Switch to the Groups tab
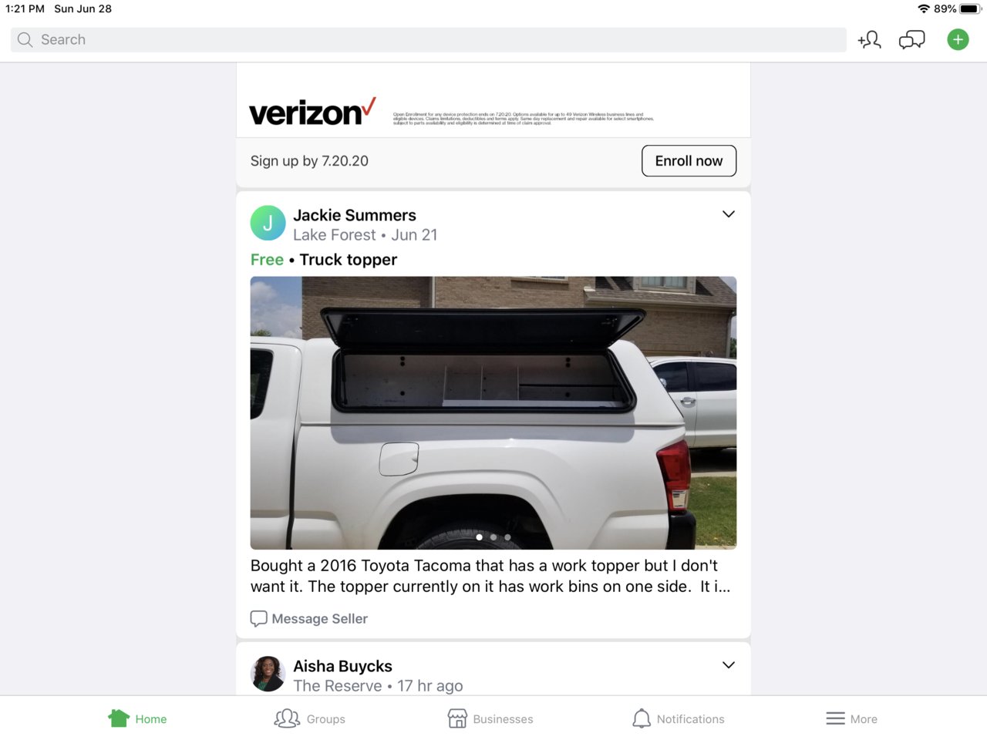This screenshot has width=987, height=740. click(x=310, y=718)
